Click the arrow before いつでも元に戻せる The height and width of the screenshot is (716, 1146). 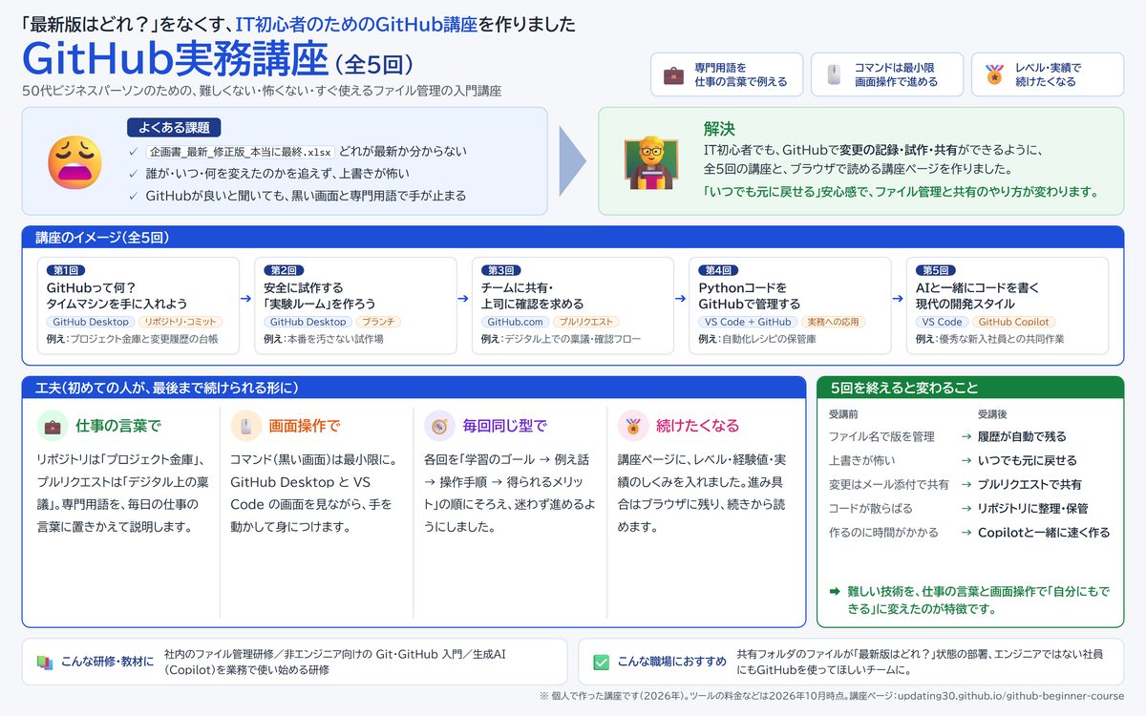pos(966,460)
